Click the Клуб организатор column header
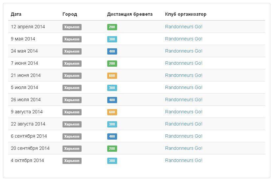This screenshot has width=274, height=182. point(186,14)
